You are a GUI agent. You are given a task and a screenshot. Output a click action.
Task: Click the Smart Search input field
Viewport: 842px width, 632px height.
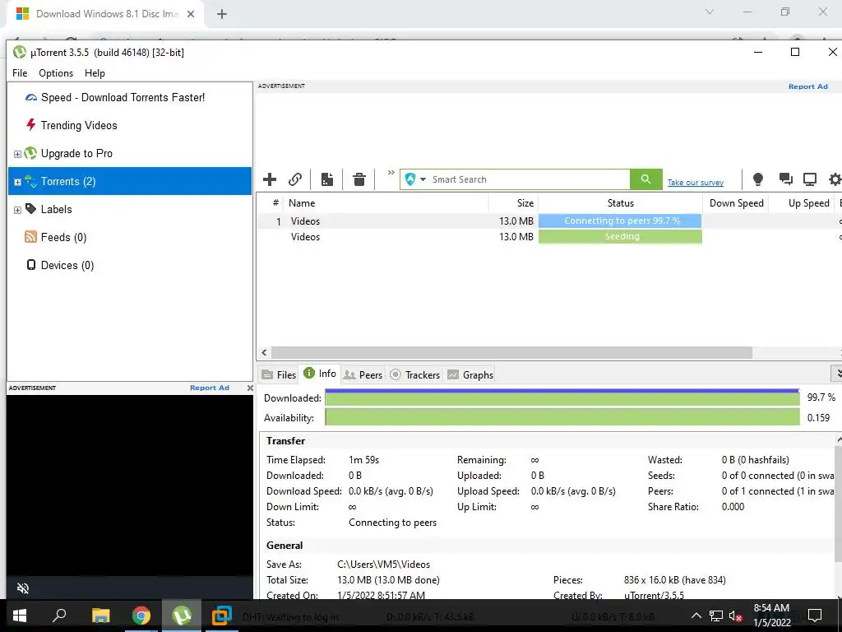[529, 179]
